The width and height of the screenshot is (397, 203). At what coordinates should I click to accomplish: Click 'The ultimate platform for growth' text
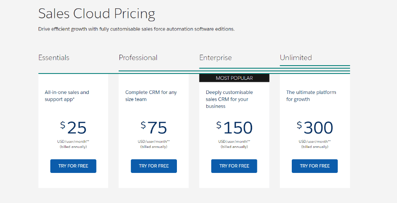tap(311, 96)
